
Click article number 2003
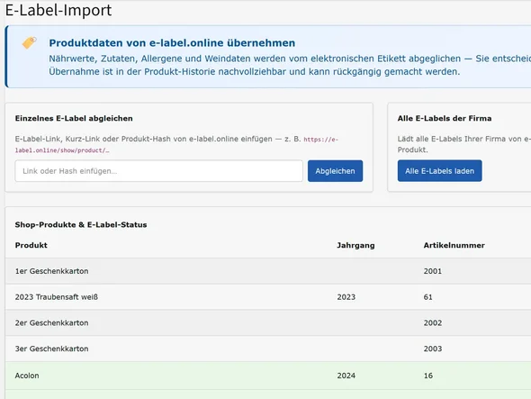pyautogui.click(x=433, y=349)
